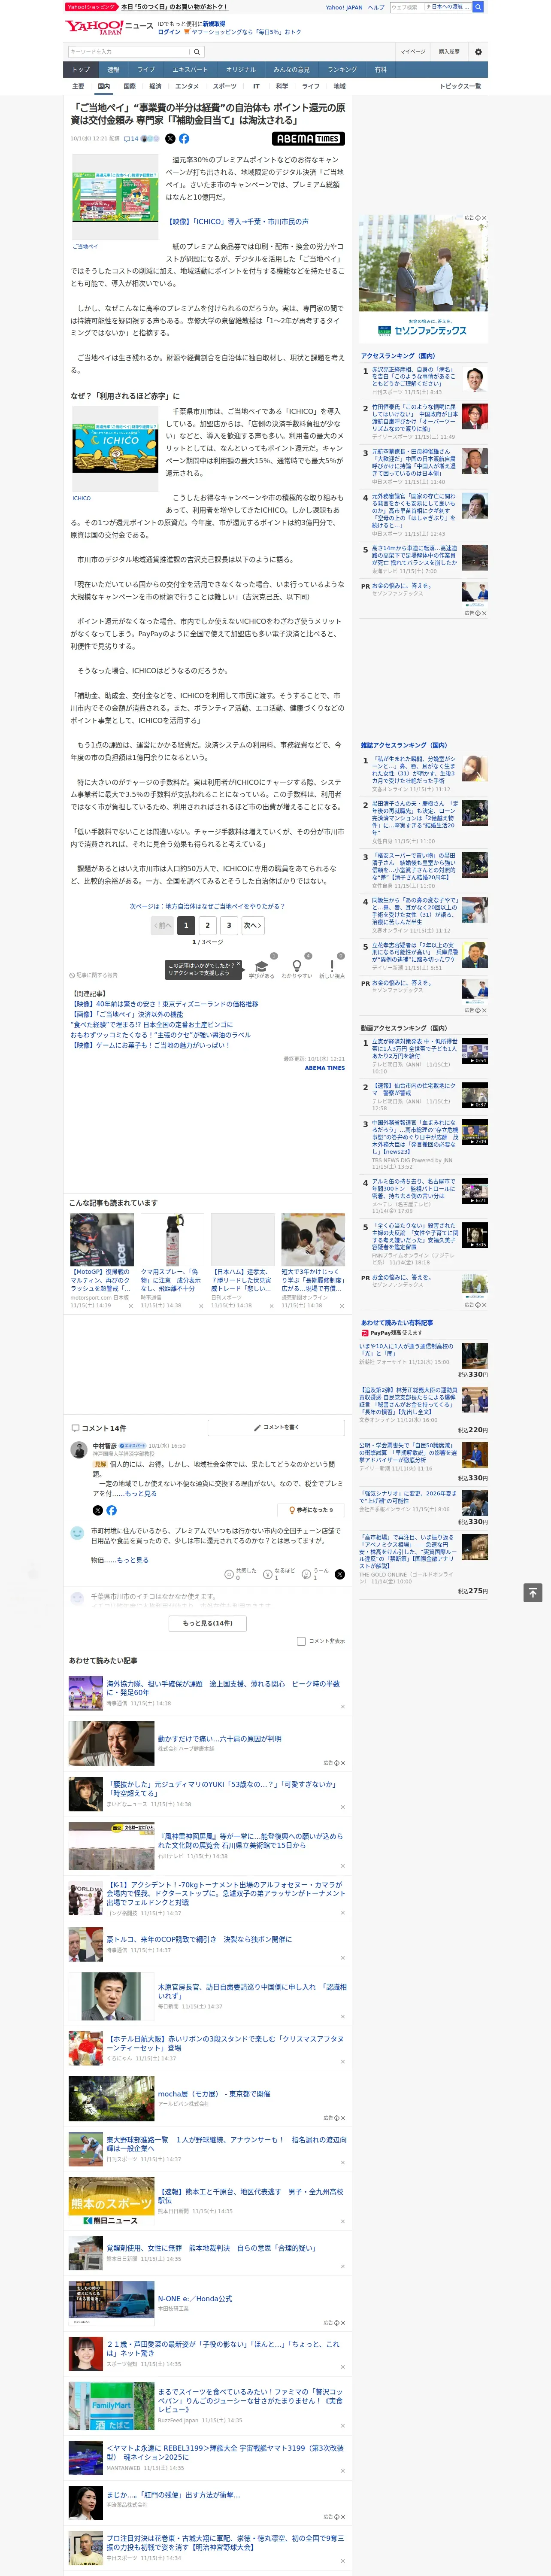
Task: Click blue web search button at top
Action: [x=478, y=7]
